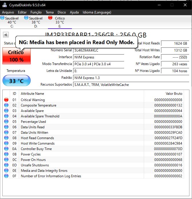The image size is (192, 199).
Task: Click the ID column header
Action: [x=15, y=94]
